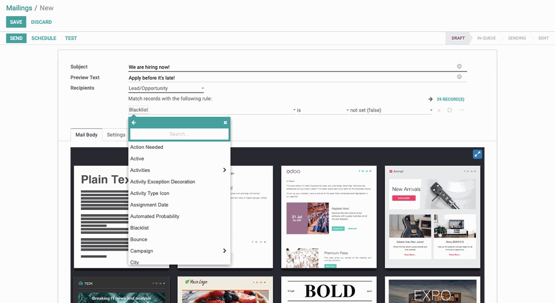Click the In Queue status stage

click(486, 38)
